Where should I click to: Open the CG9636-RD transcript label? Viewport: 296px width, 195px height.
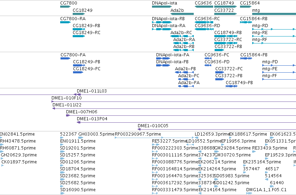207,26
